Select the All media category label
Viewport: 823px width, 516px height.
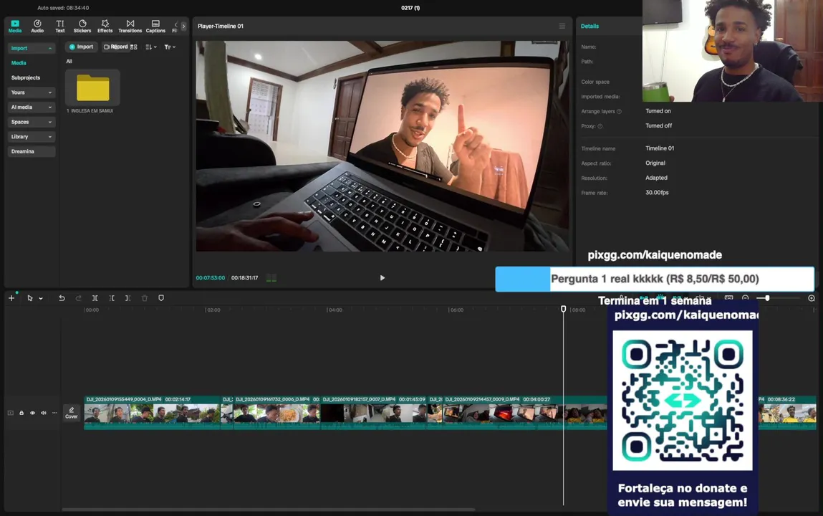tap(69, 62)
